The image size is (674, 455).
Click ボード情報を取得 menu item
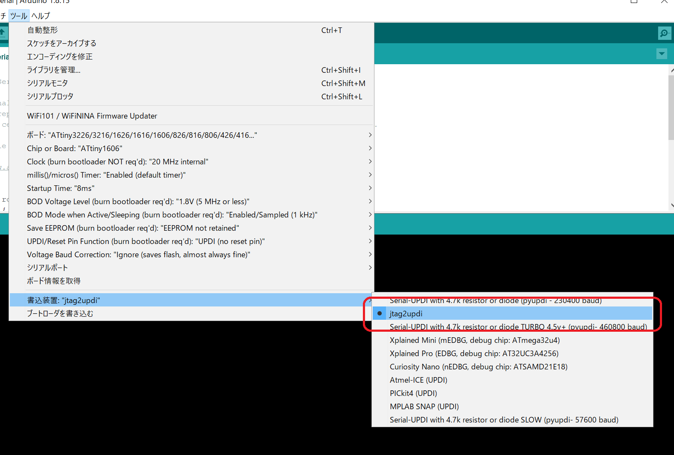point(53,281)
